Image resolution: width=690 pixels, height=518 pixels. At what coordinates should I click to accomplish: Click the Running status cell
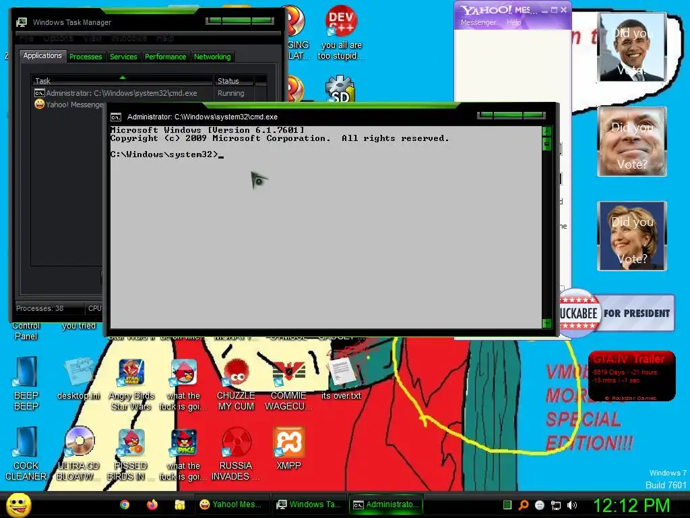pos(230,93)
